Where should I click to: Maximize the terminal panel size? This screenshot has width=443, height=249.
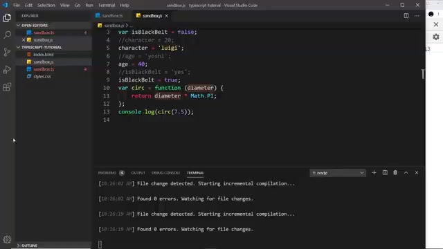[x=406, y=172]
